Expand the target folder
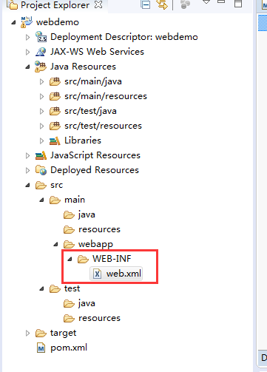267x372 pixels. tap(27, 333)
